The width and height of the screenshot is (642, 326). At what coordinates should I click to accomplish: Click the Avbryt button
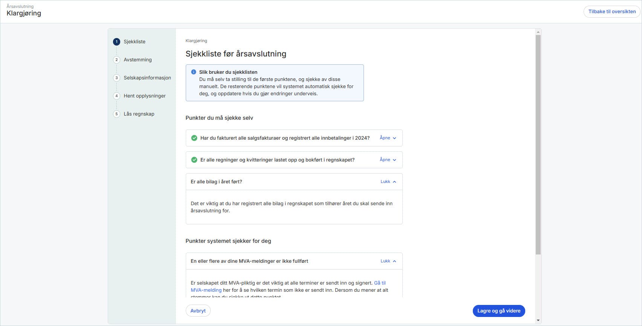click(x=198, y=311)
